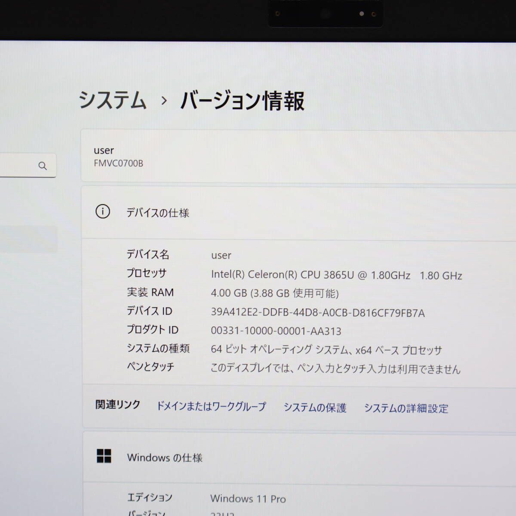This screenshot has width=516, height=516.
Task: Click the search magnifier icon
Action: [43, 166]
